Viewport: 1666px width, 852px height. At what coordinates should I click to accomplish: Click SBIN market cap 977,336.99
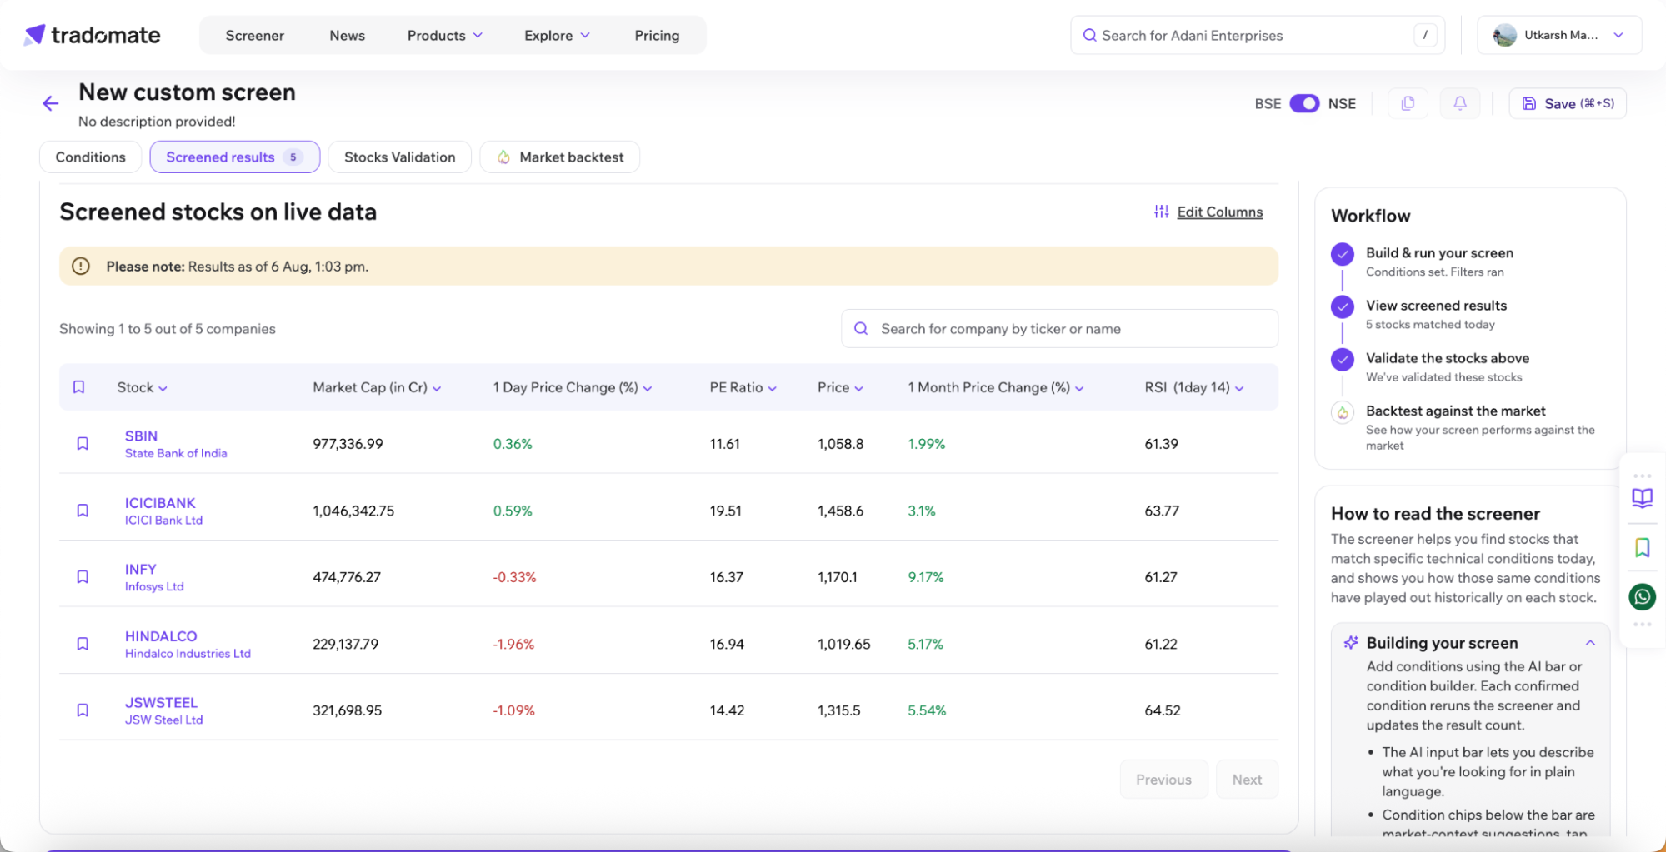(x=348, y=444)
